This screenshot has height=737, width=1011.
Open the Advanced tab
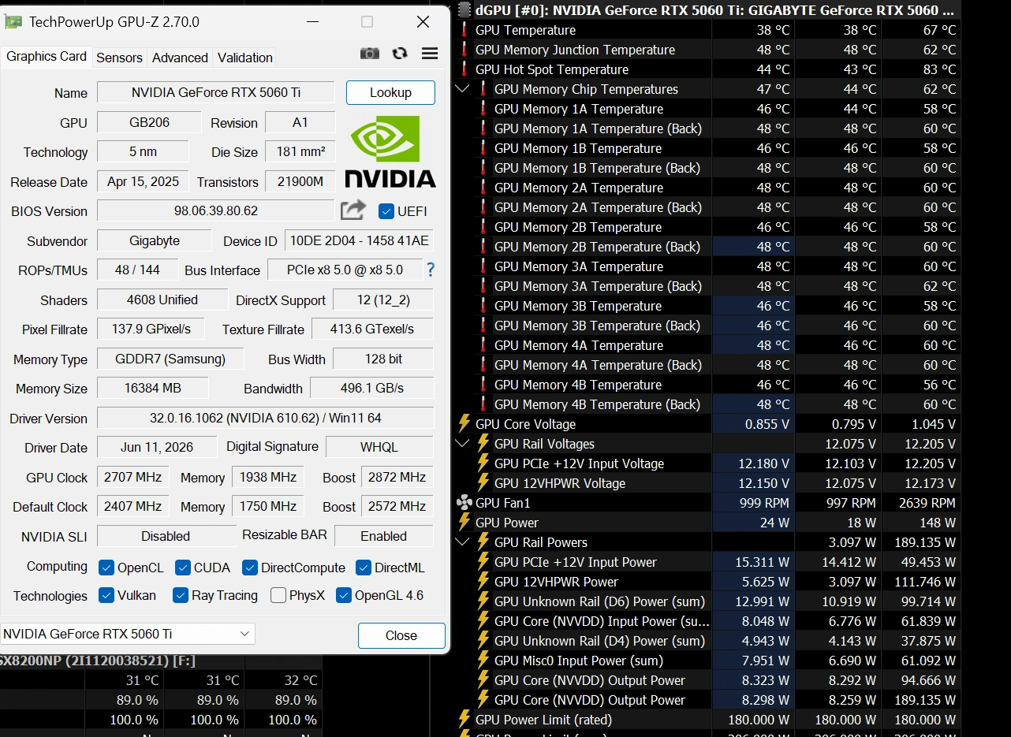pos(180,58)
